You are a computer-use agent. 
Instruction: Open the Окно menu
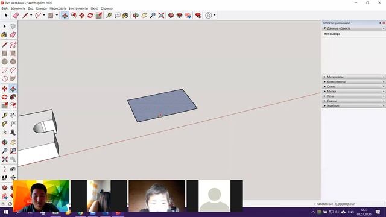click(94, 8)
